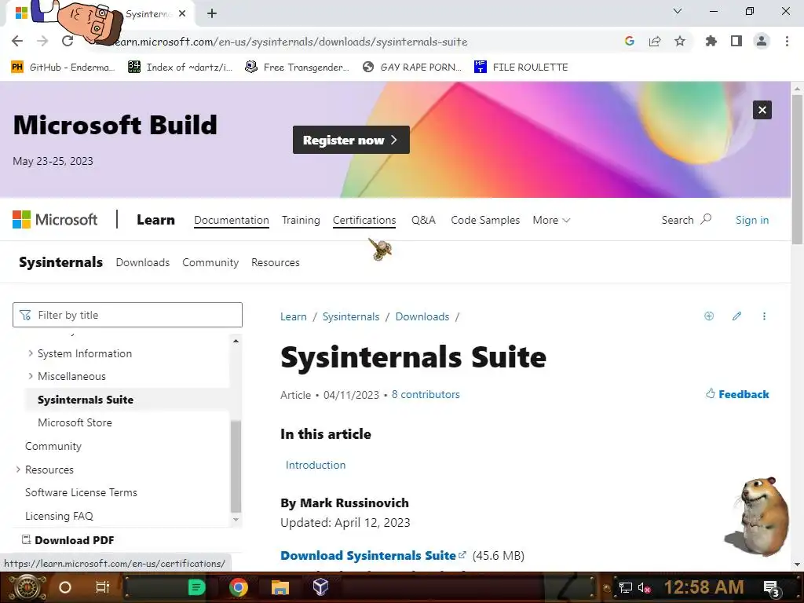Click add to collection plus icon
Viewport: 804px width, 603px height.
coord(709,316)
